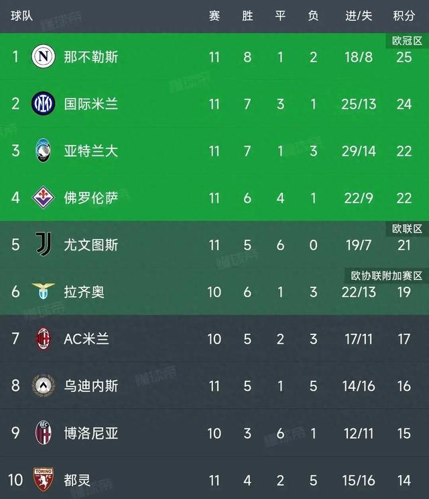This screenshot has height=499, width=429.
Task: Click the 欧联区 zone label
Action: coord(407,229)
